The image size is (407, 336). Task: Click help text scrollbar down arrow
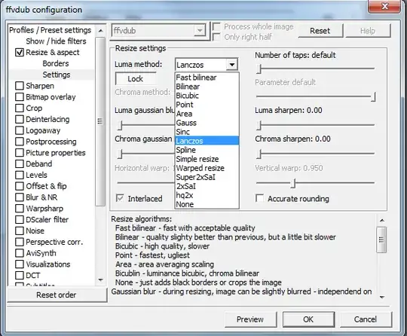point(381,297)
